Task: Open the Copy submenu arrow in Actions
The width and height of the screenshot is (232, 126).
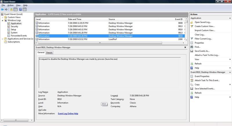Action: 230,84
